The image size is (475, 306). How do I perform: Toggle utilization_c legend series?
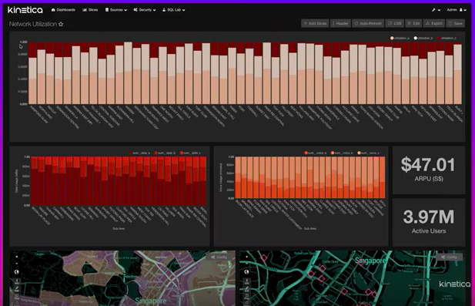click(x=447, y=39)
